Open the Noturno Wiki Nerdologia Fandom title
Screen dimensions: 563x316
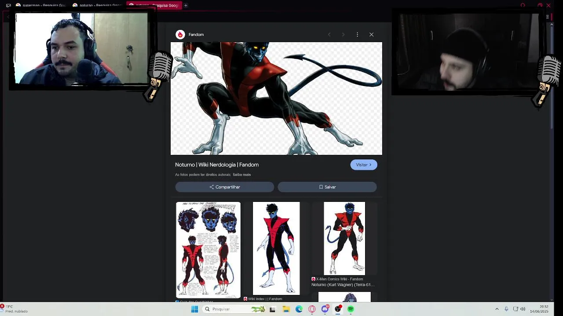click(217, 165)
